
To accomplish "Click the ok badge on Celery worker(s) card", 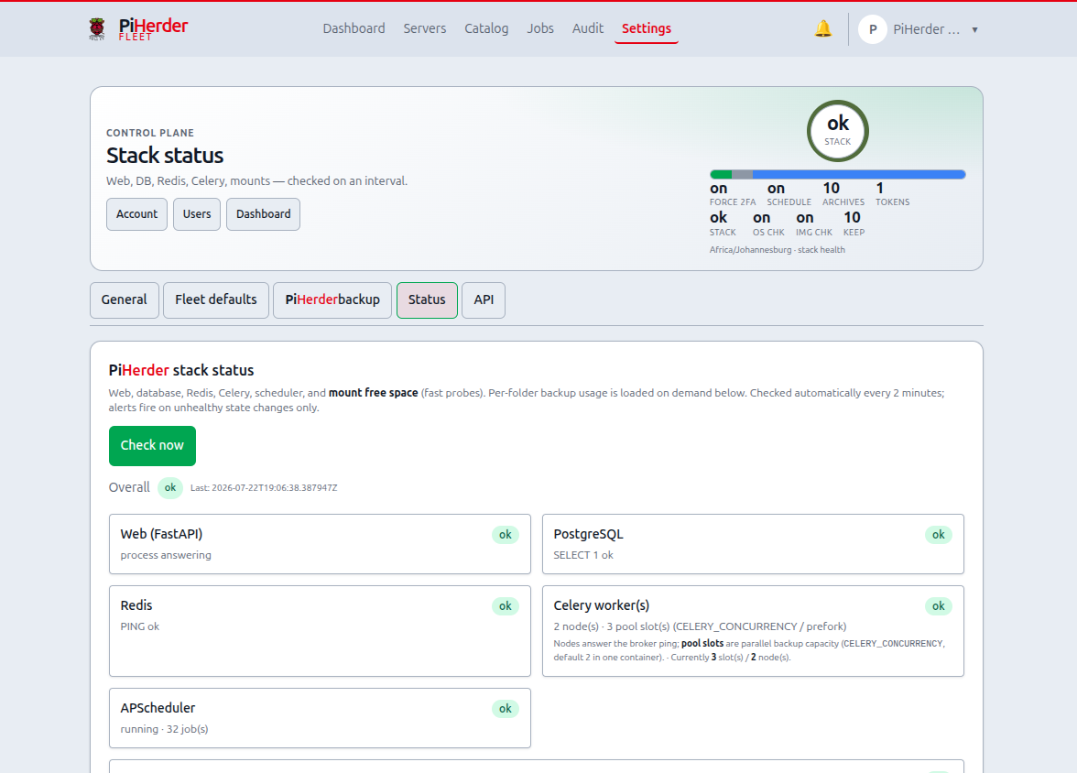I will [x=938, y=606].
